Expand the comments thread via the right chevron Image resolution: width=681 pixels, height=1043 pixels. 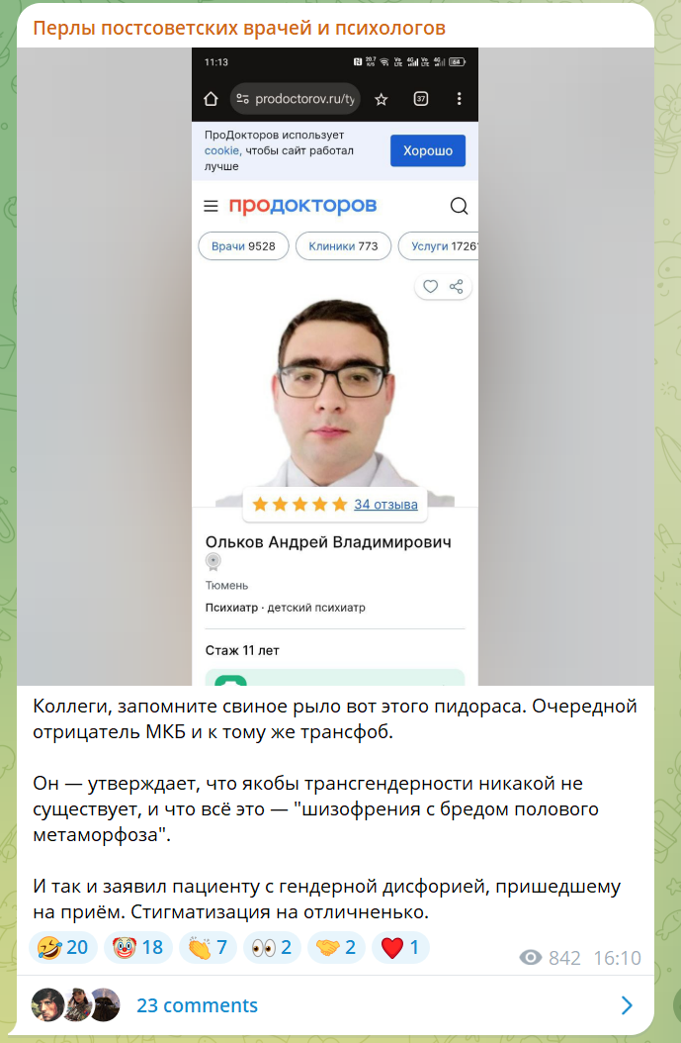click(x=627, y=1005)
